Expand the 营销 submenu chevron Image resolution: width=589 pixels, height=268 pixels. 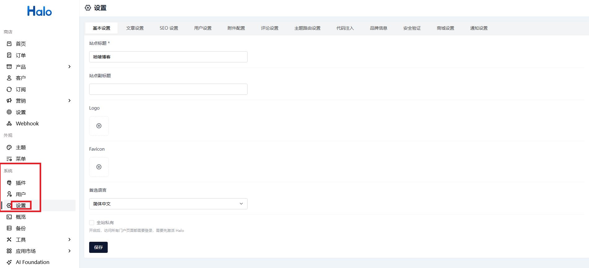coord(70,101)
